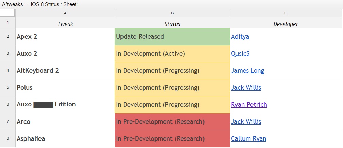Visit the Ryan Petrich link
343x148 pixels.
pos(249,105)
